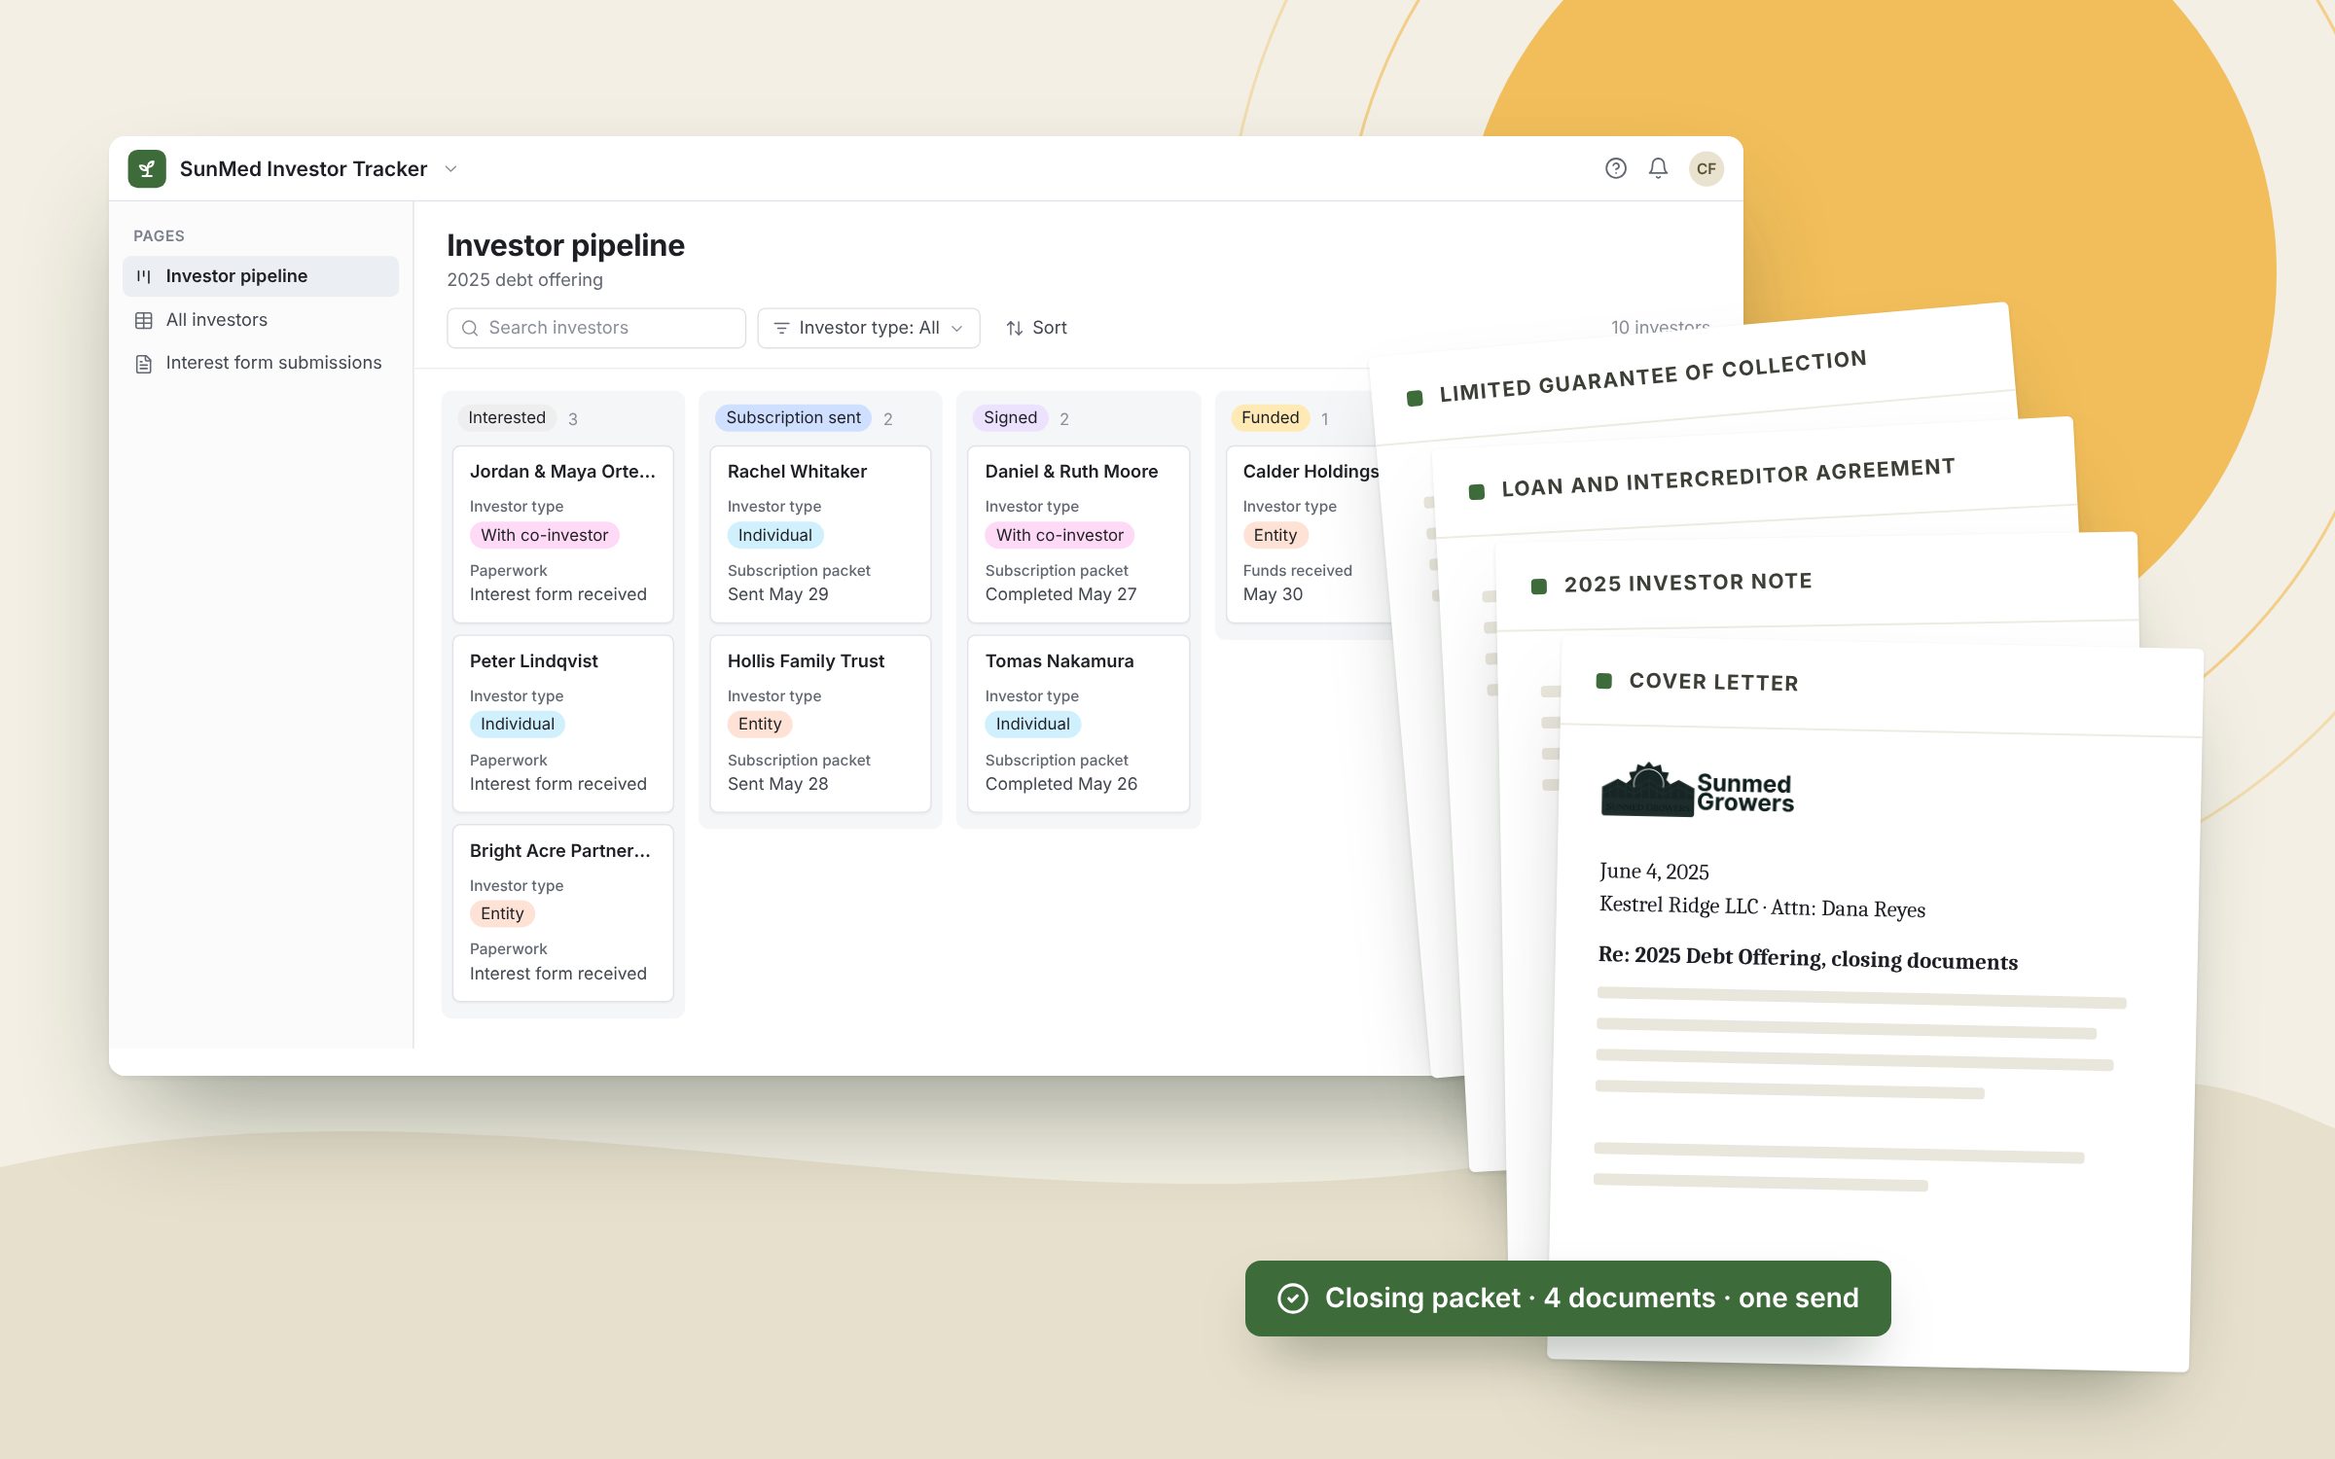Click the Interested column label
2335x1459 pixels.
507,418
